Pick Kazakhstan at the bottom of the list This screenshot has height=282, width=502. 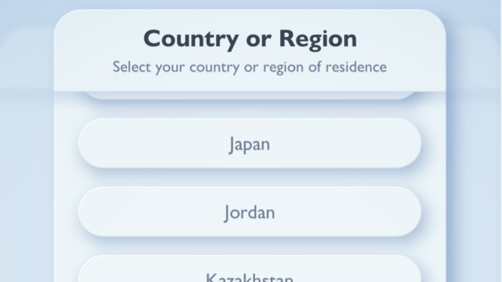250,274
